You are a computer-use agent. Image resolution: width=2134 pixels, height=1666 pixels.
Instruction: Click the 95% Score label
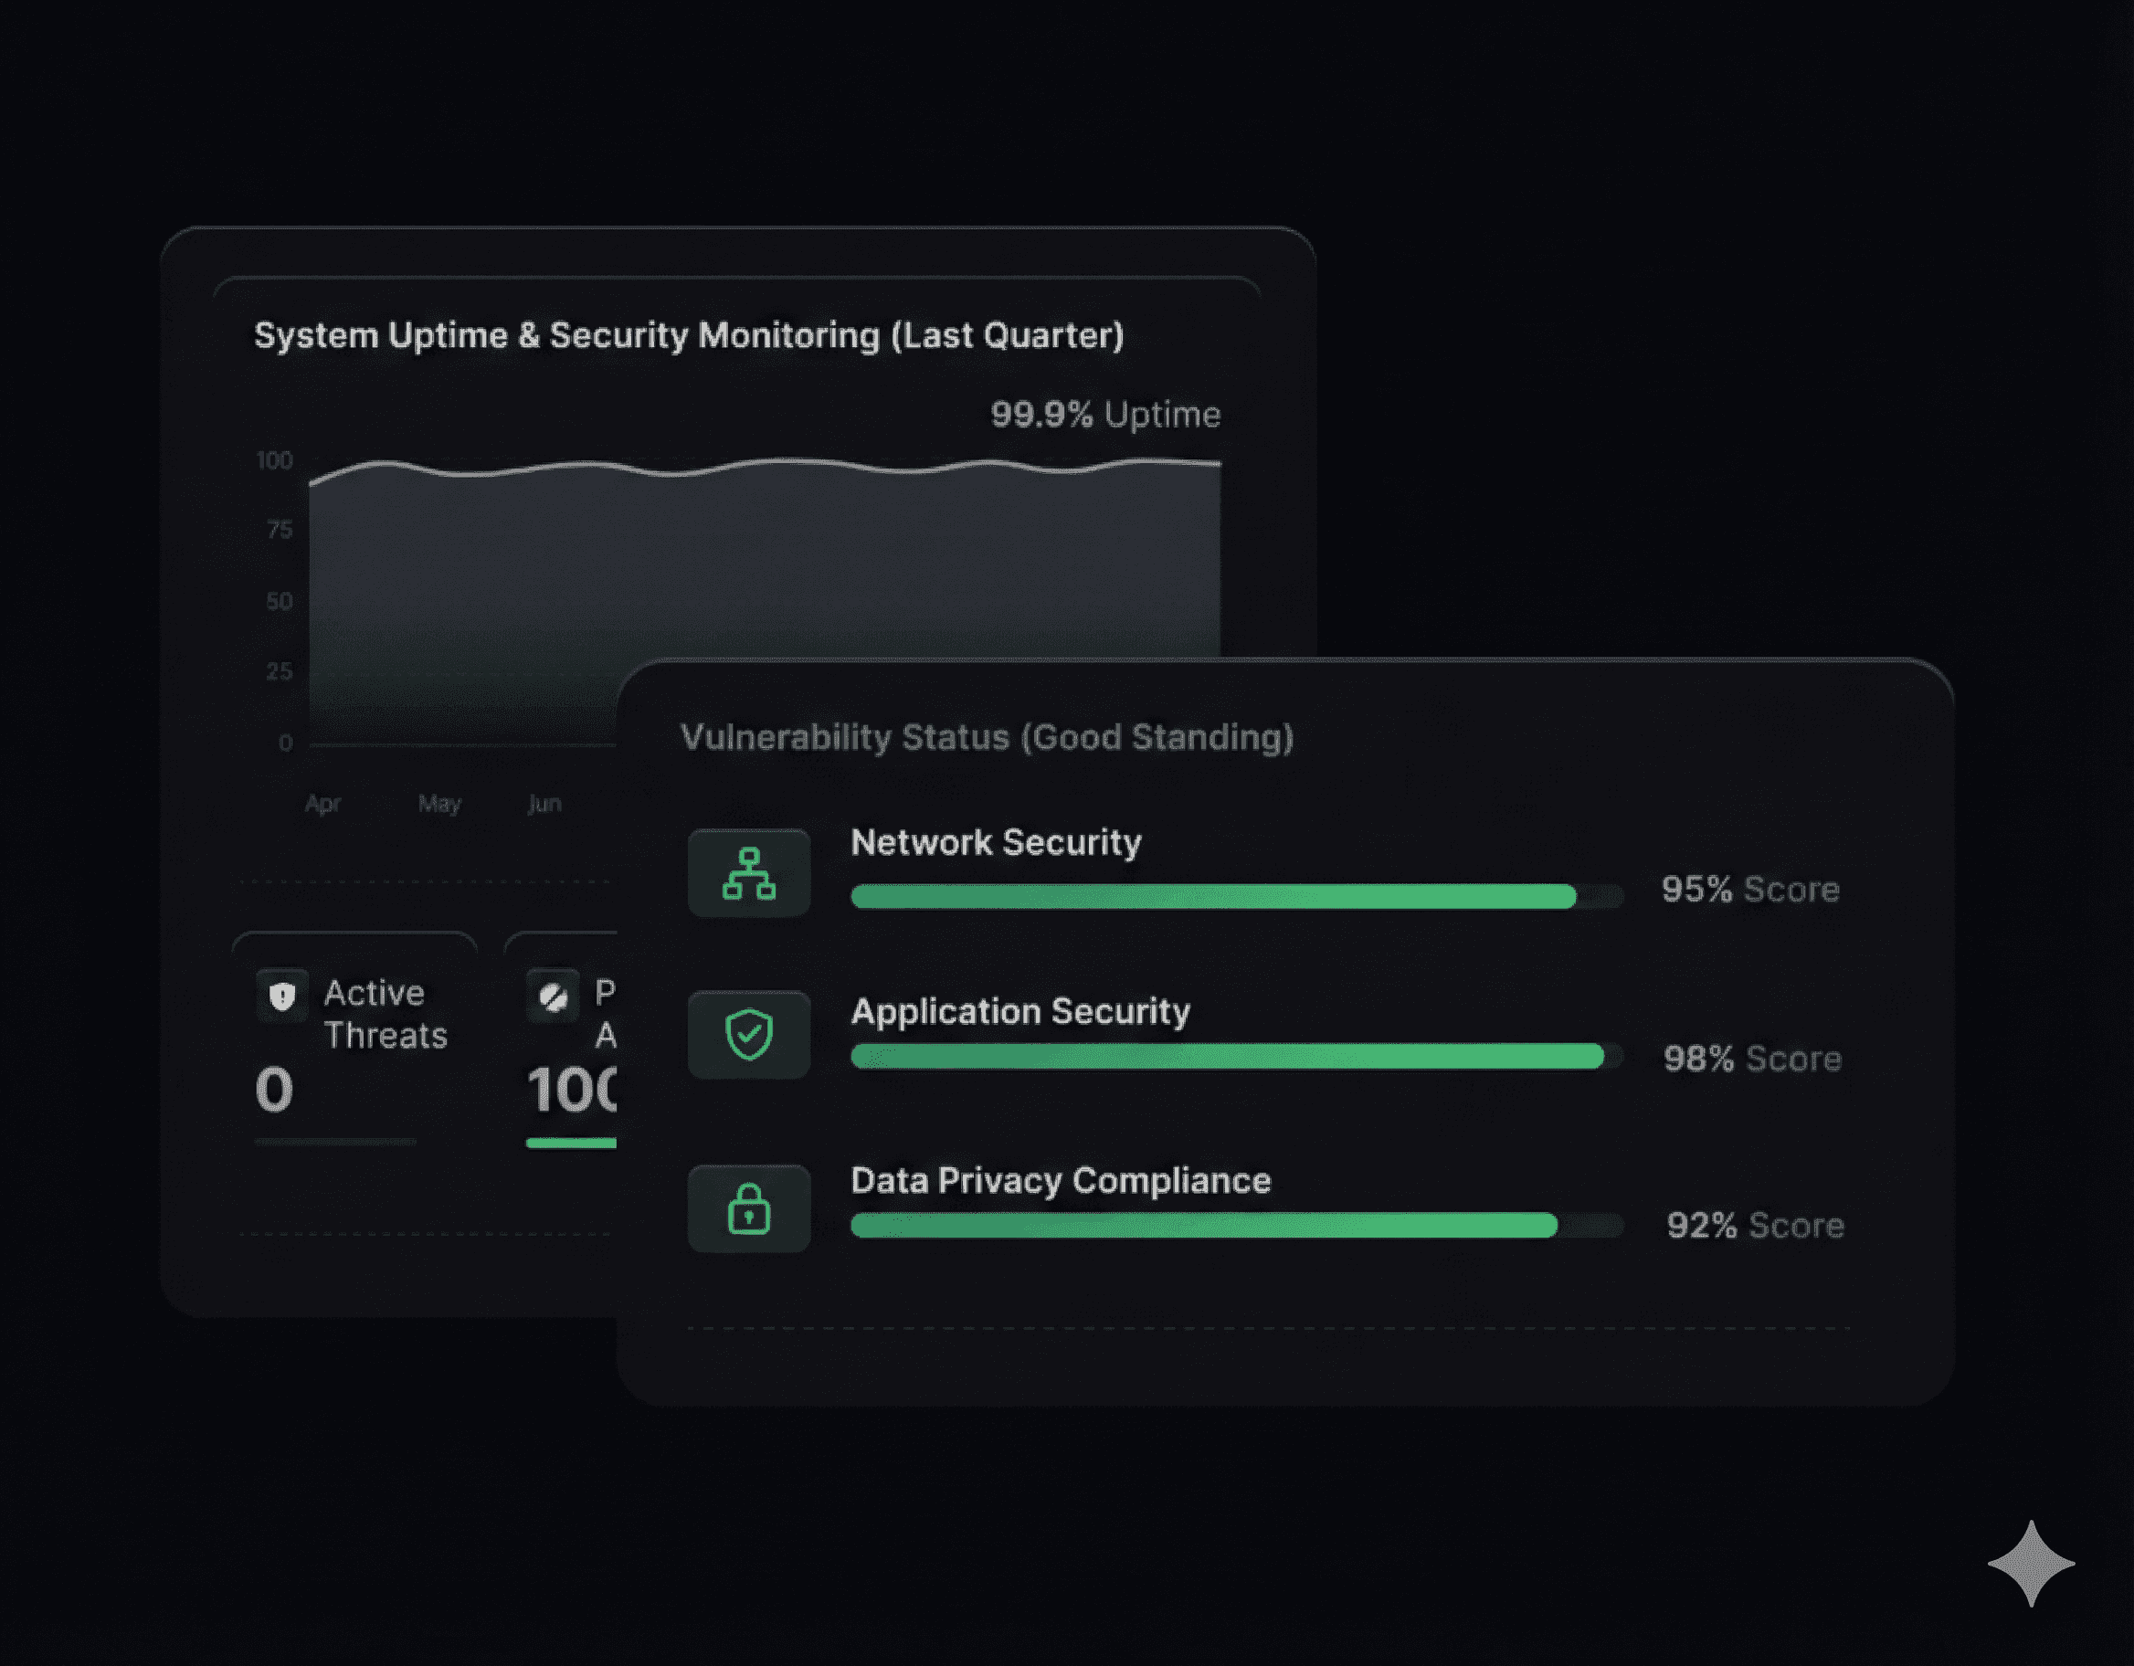point(1750,890)
